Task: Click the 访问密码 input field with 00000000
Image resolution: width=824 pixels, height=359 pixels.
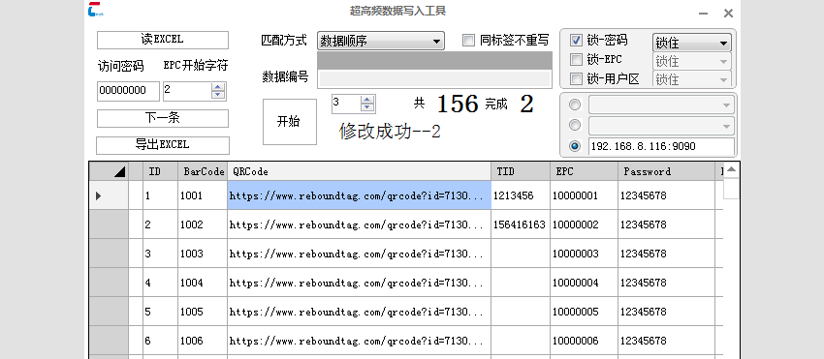Action: [128, 91]
